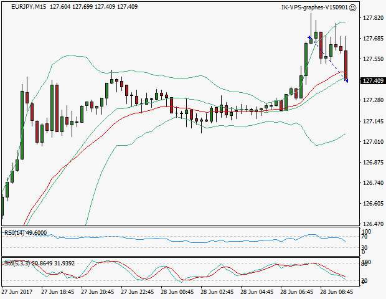Click the 127.820 price scale label

(372, 18)
